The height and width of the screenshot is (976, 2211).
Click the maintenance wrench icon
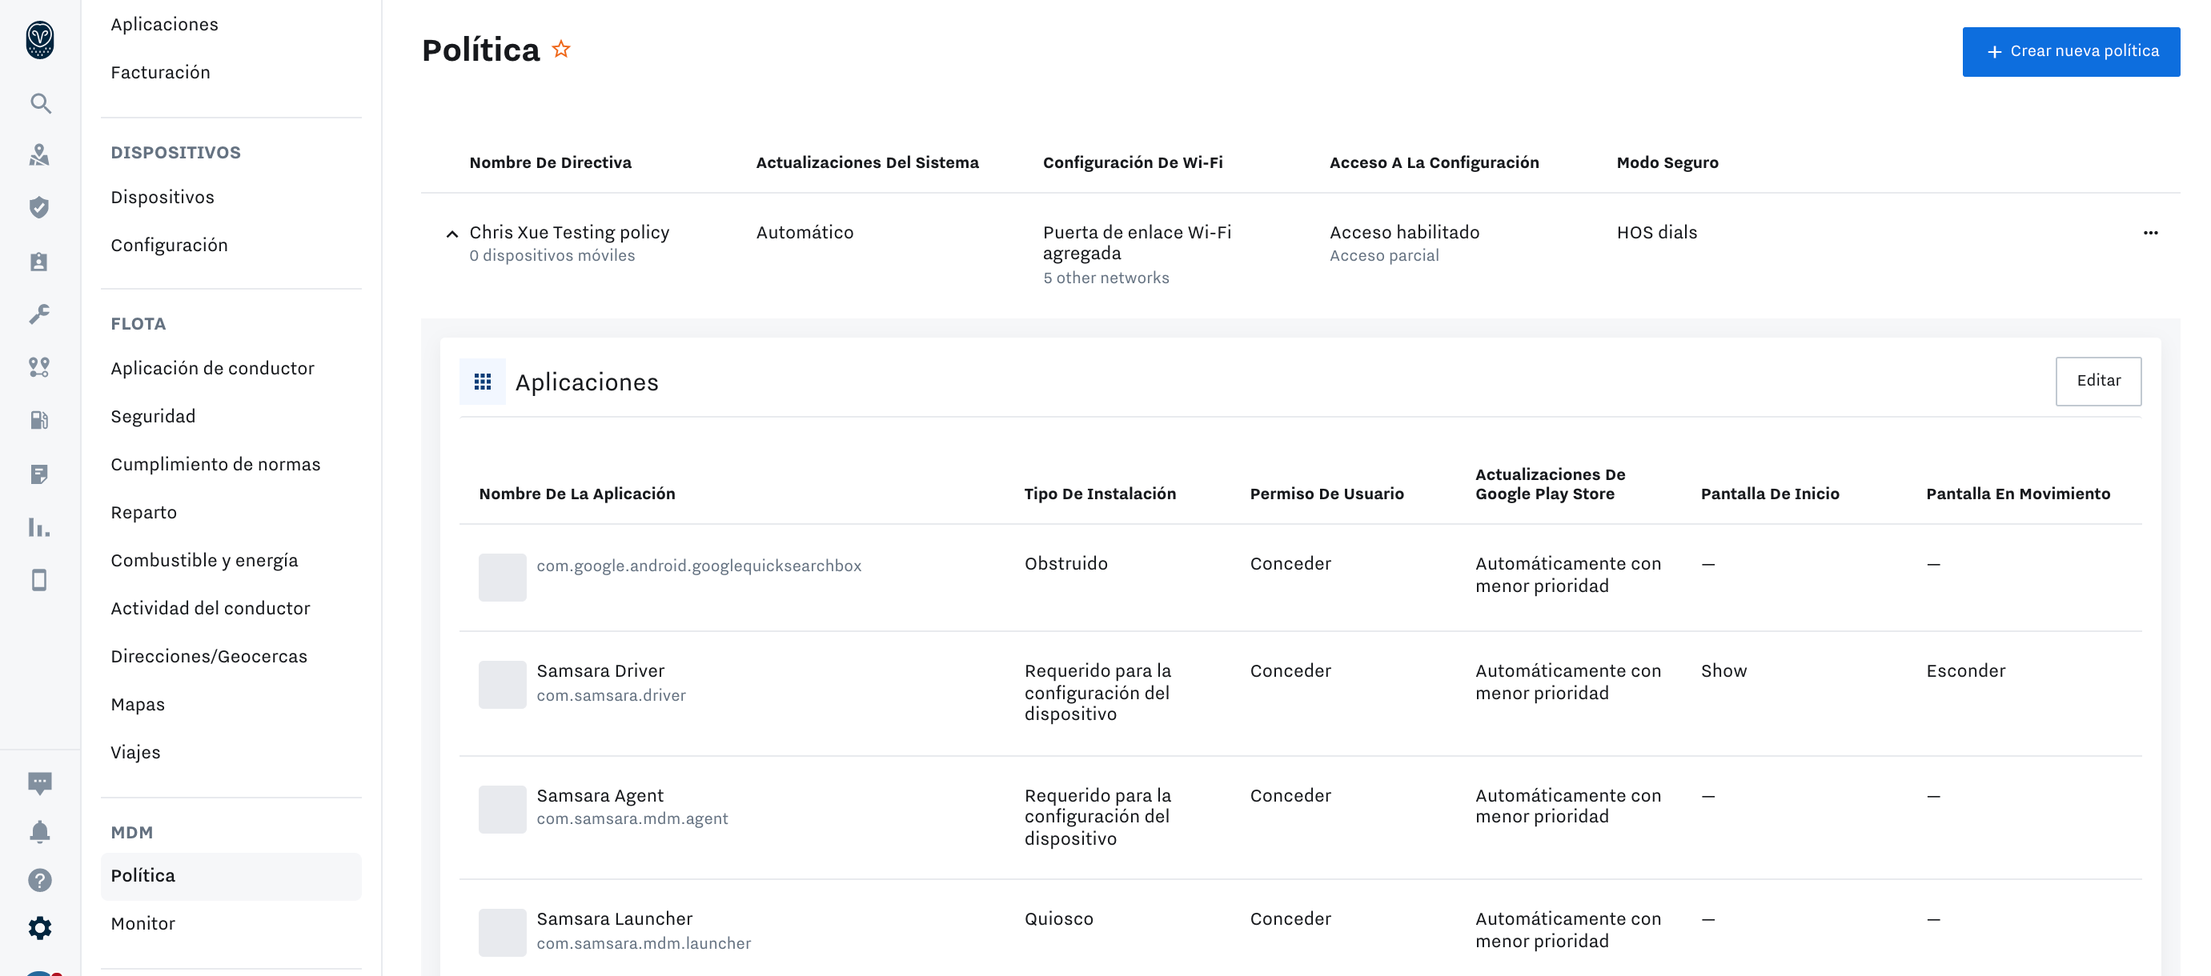click(39, 314)
